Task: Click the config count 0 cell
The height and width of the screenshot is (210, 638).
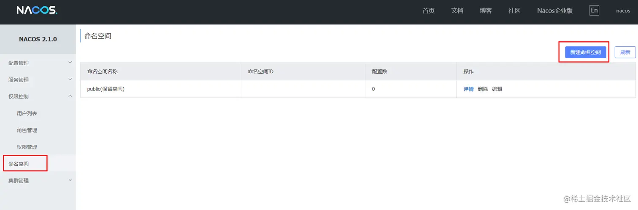Action: click(x=411, y=89)
